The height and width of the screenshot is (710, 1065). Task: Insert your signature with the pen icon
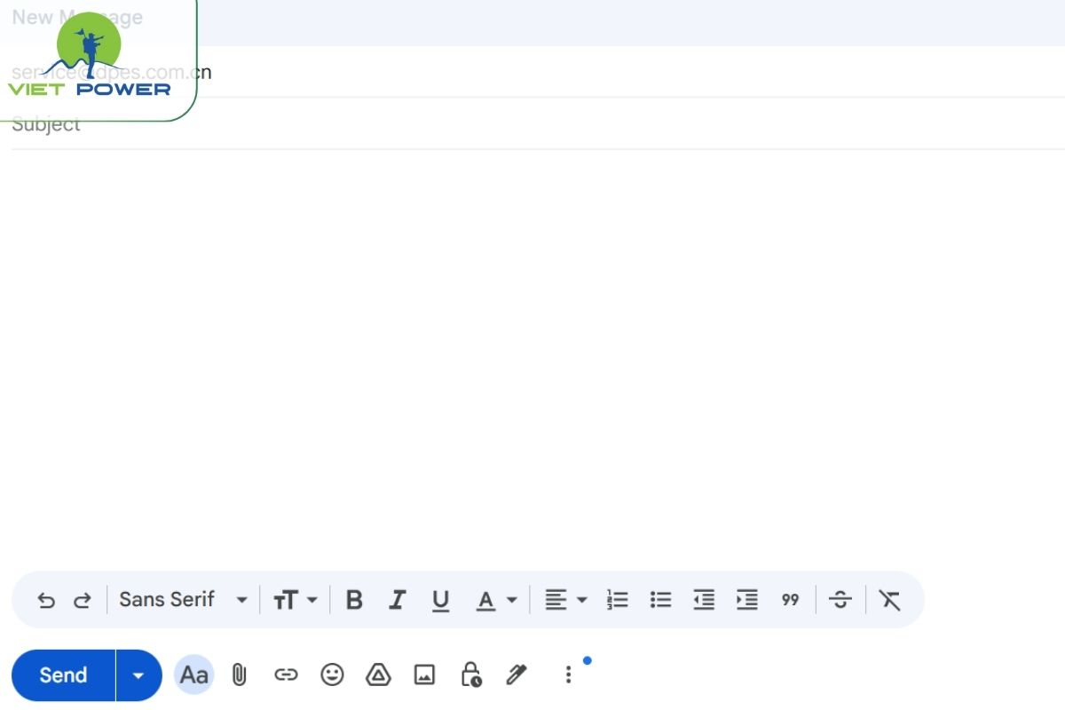(x=517, y=674)
